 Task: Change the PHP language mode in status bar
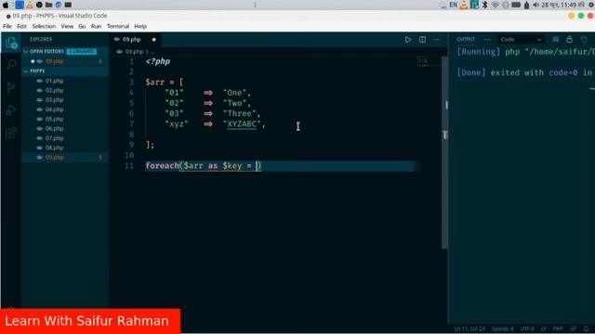click(558, 328)
